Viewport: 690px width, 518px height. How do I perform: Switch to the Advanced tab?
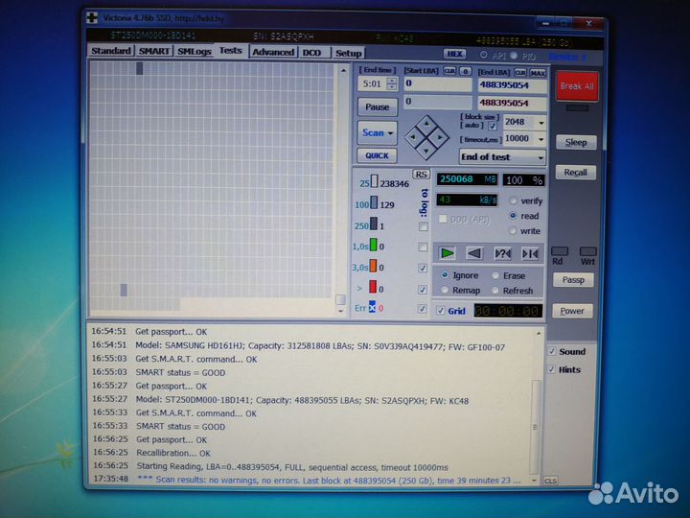click(273, 53)
